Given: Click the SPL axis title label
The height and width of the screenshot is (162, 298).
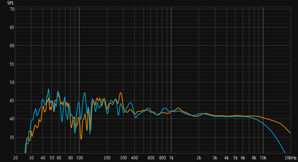Looking at the screenshot, I should pos(10,3).
